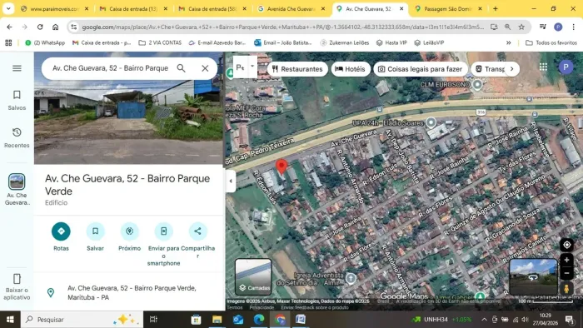Screen dimensions: 583x328
Task: Open the input tools dropdown arrow on map
Action: click(252, 67)
